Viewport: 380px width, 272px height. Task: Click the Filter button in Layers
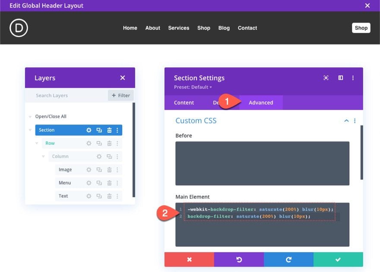(121, 95)
